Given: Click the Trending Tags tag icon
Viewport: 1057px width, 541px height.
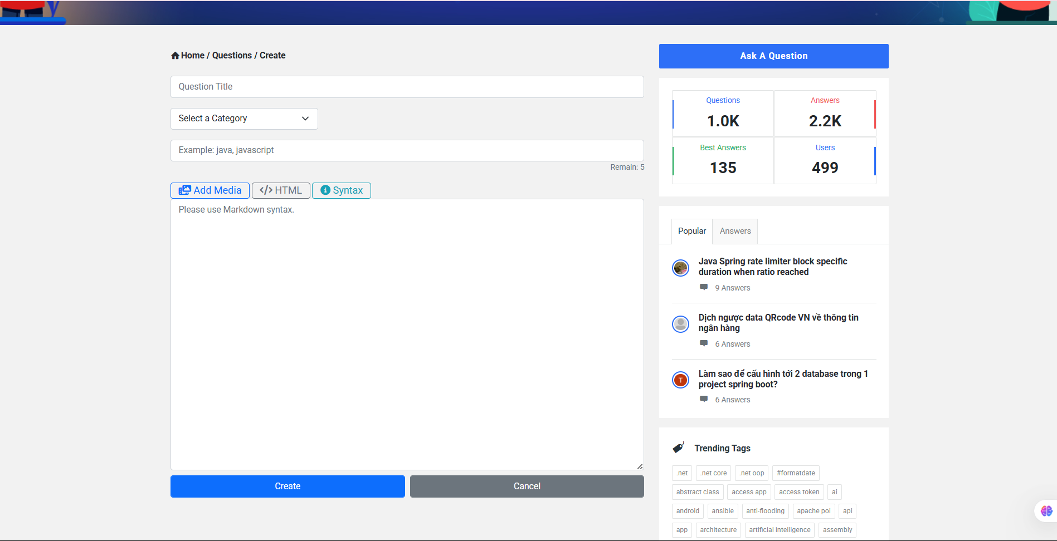Looking at the screenshot, I should [x=679, y=447].
